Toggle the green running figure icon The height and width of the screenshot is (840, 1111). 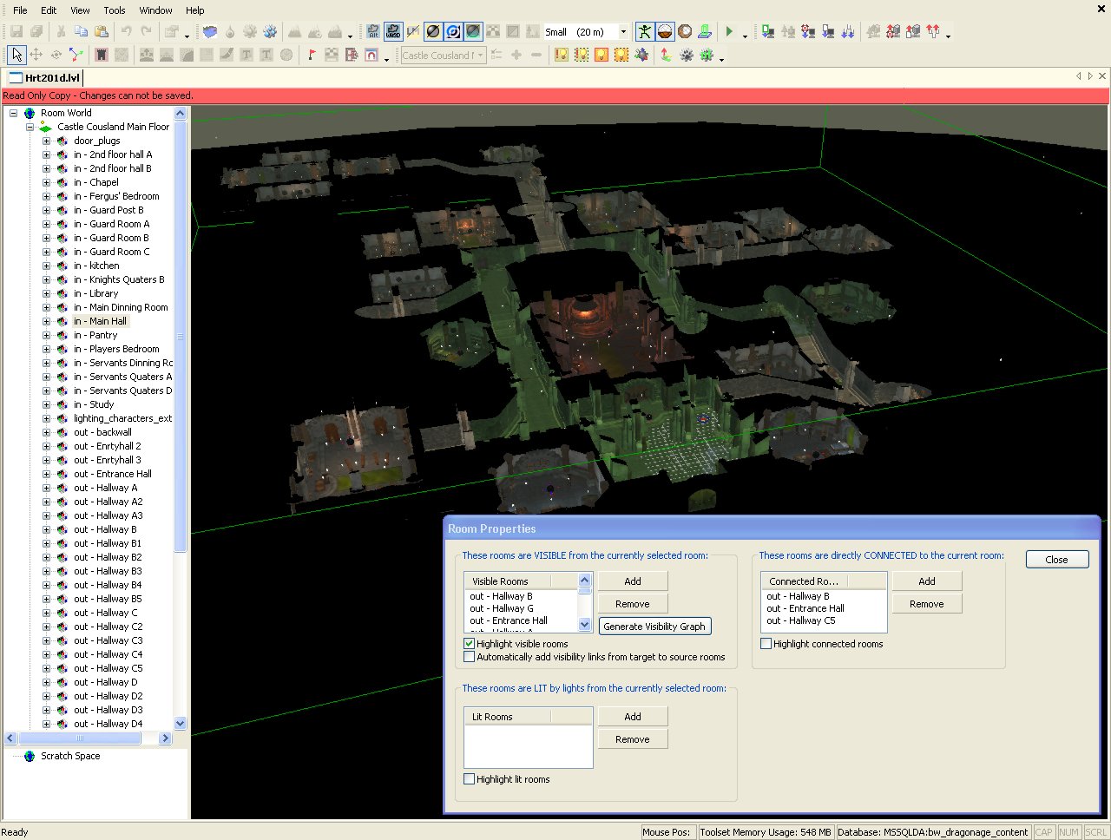tap(644, 32)
